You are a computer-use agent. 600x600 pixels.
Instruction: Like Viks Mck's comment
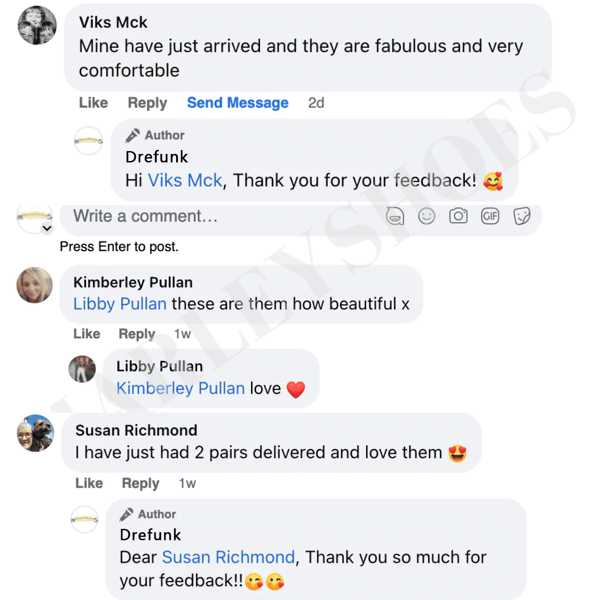[x=93, y=103]
